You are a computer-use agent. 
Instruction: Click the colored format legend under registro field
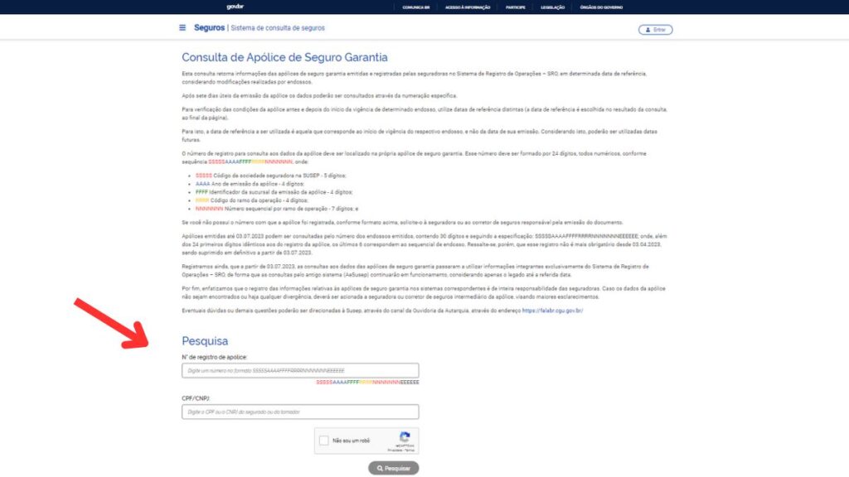(x=367, y=383)
